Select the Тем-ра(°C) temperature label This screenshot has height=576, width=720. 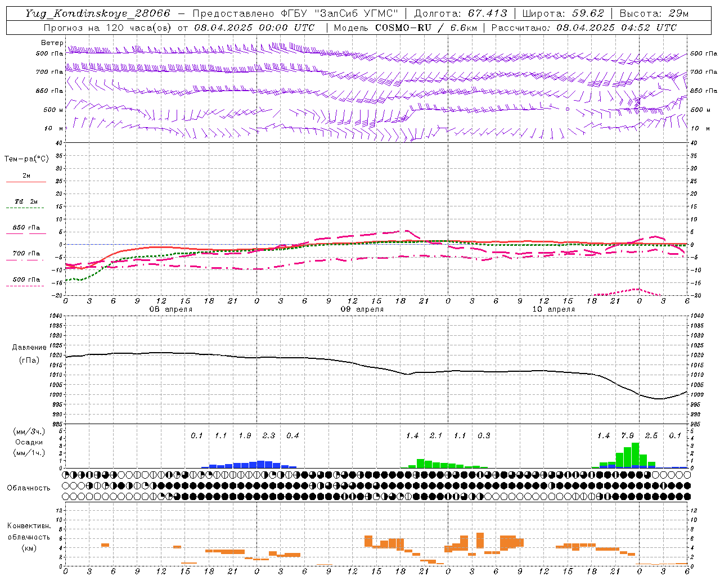pos(26,159)
